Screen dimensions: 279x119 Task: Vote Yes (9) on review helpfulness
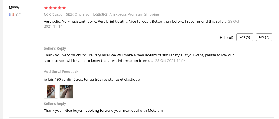245,37
